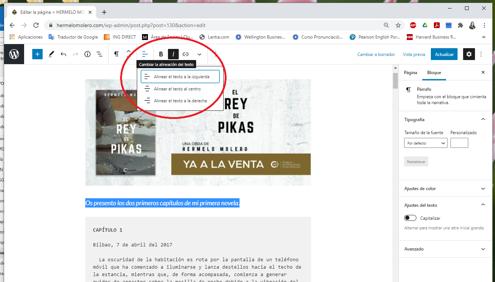
Task: Click the editor vertical scrollbar thumb
Action: (395, 80)
